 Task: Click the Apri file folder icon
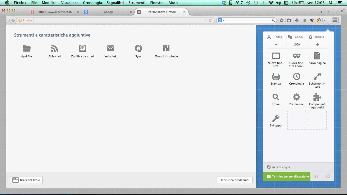point(27,48)
